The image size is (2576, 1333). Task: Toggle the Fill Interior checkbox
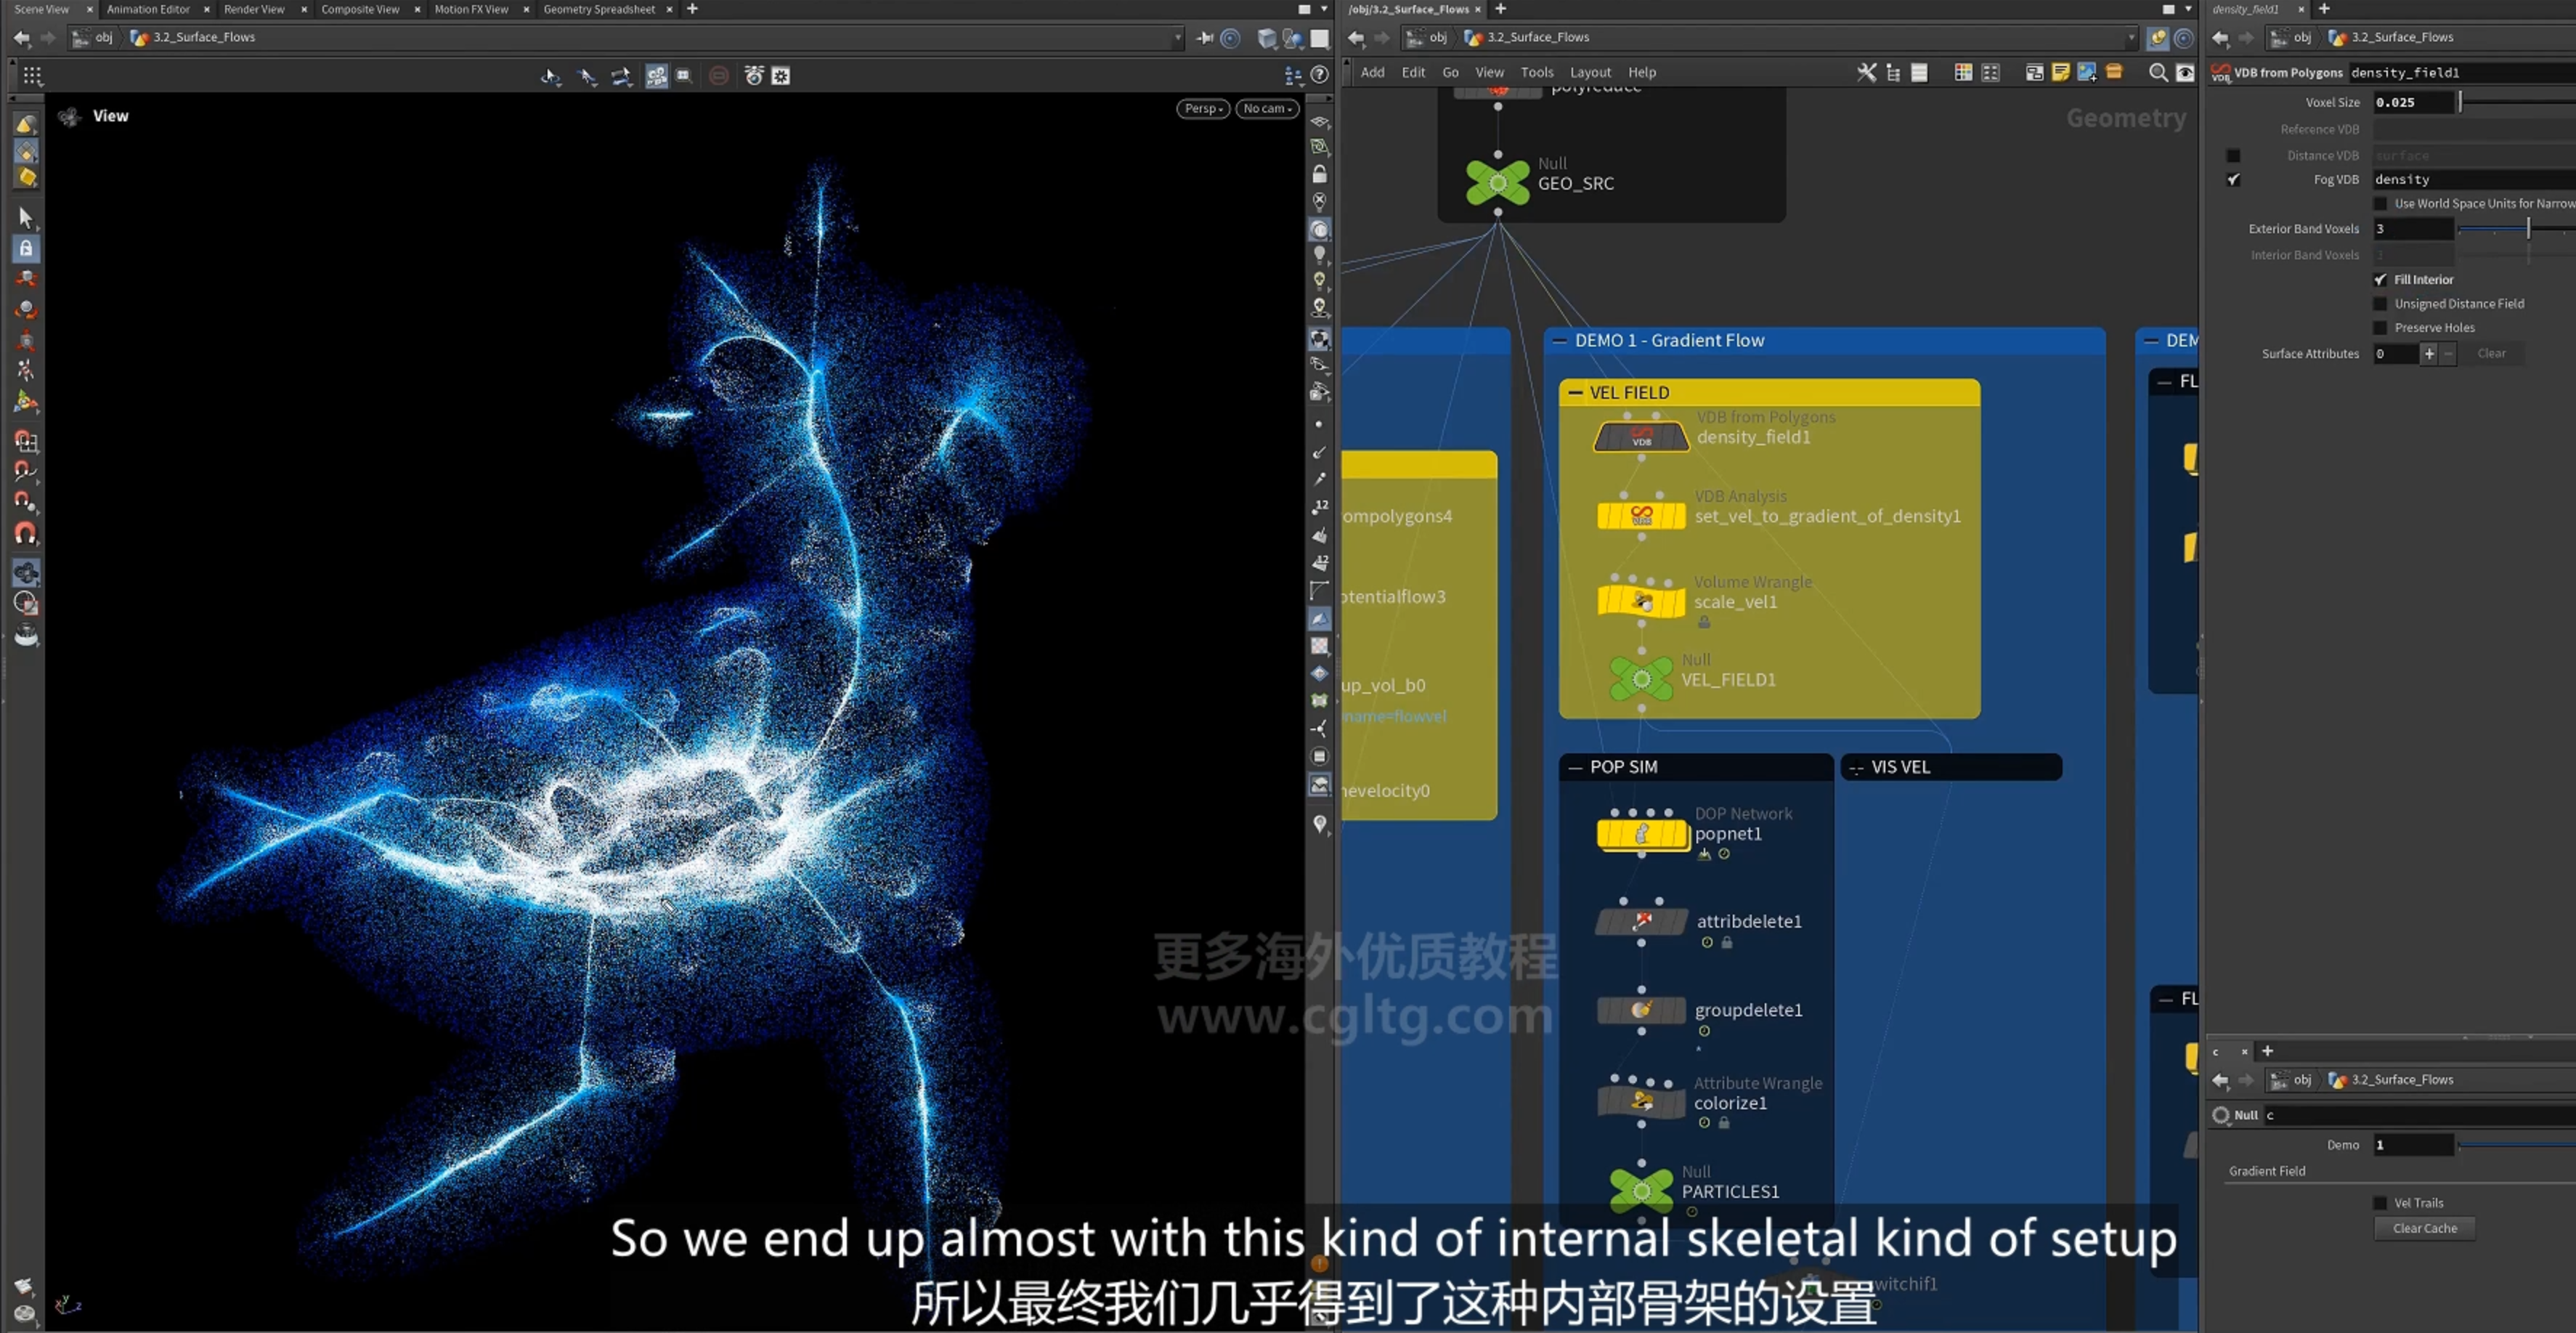[2380, 280]
